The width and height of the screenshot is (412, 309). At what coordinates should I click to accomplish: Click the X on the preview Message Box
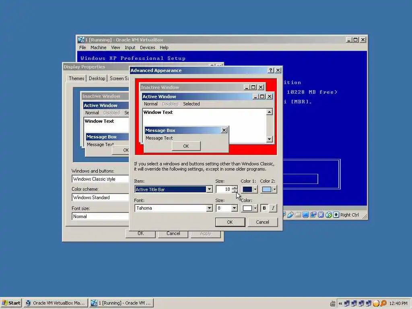click(x=224, y=130)
